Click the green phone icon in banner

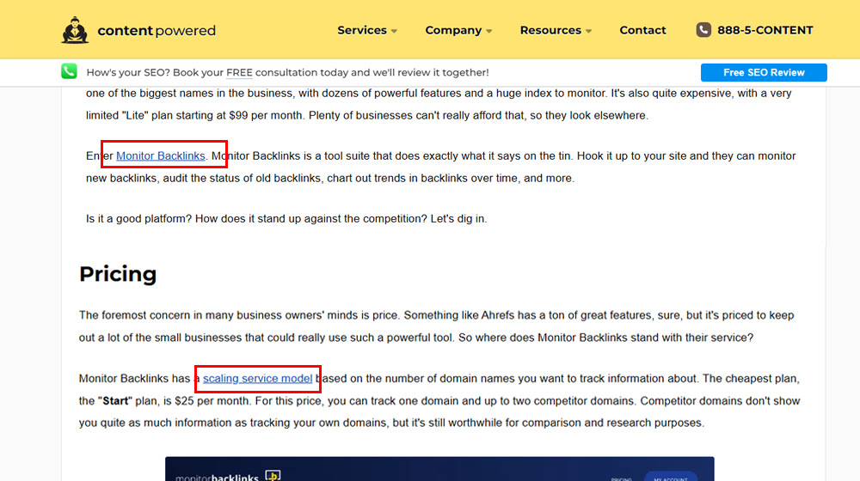tap(69, 71)
